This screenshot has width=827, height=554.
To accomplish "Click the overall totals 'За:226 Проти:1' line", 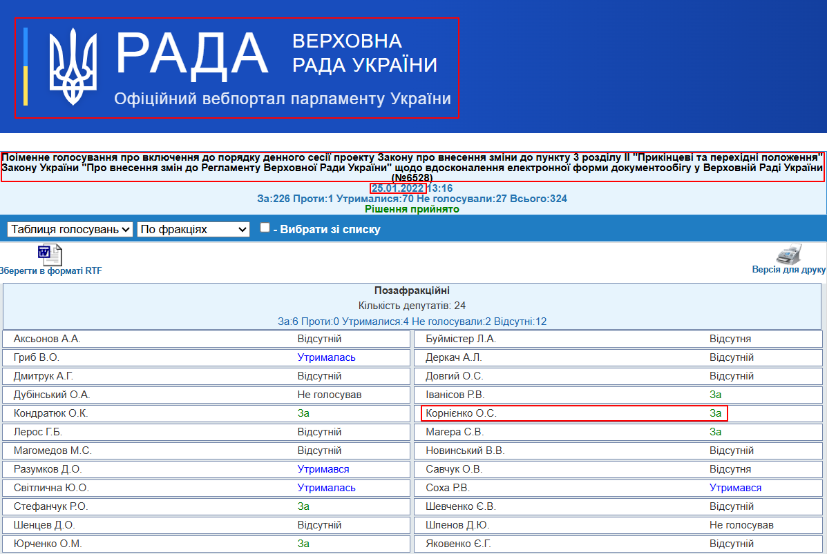I will tap(412, 199).
